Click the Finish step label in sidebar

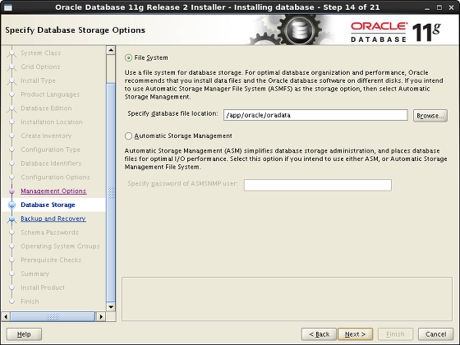(30, 301)
